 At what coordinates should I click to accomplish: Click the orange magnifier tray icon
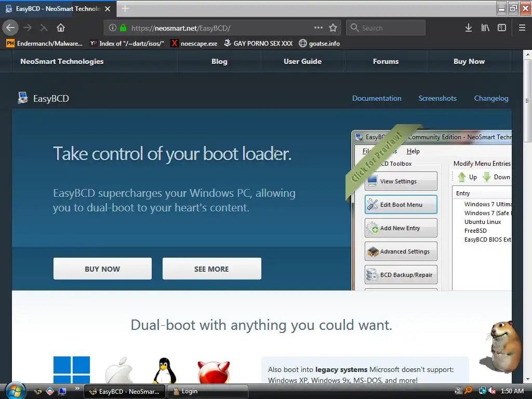coord(469,391)
